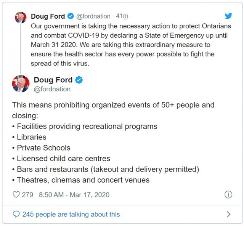Click the parent tweet text about the State of Emergency

[x=131, y=45]
